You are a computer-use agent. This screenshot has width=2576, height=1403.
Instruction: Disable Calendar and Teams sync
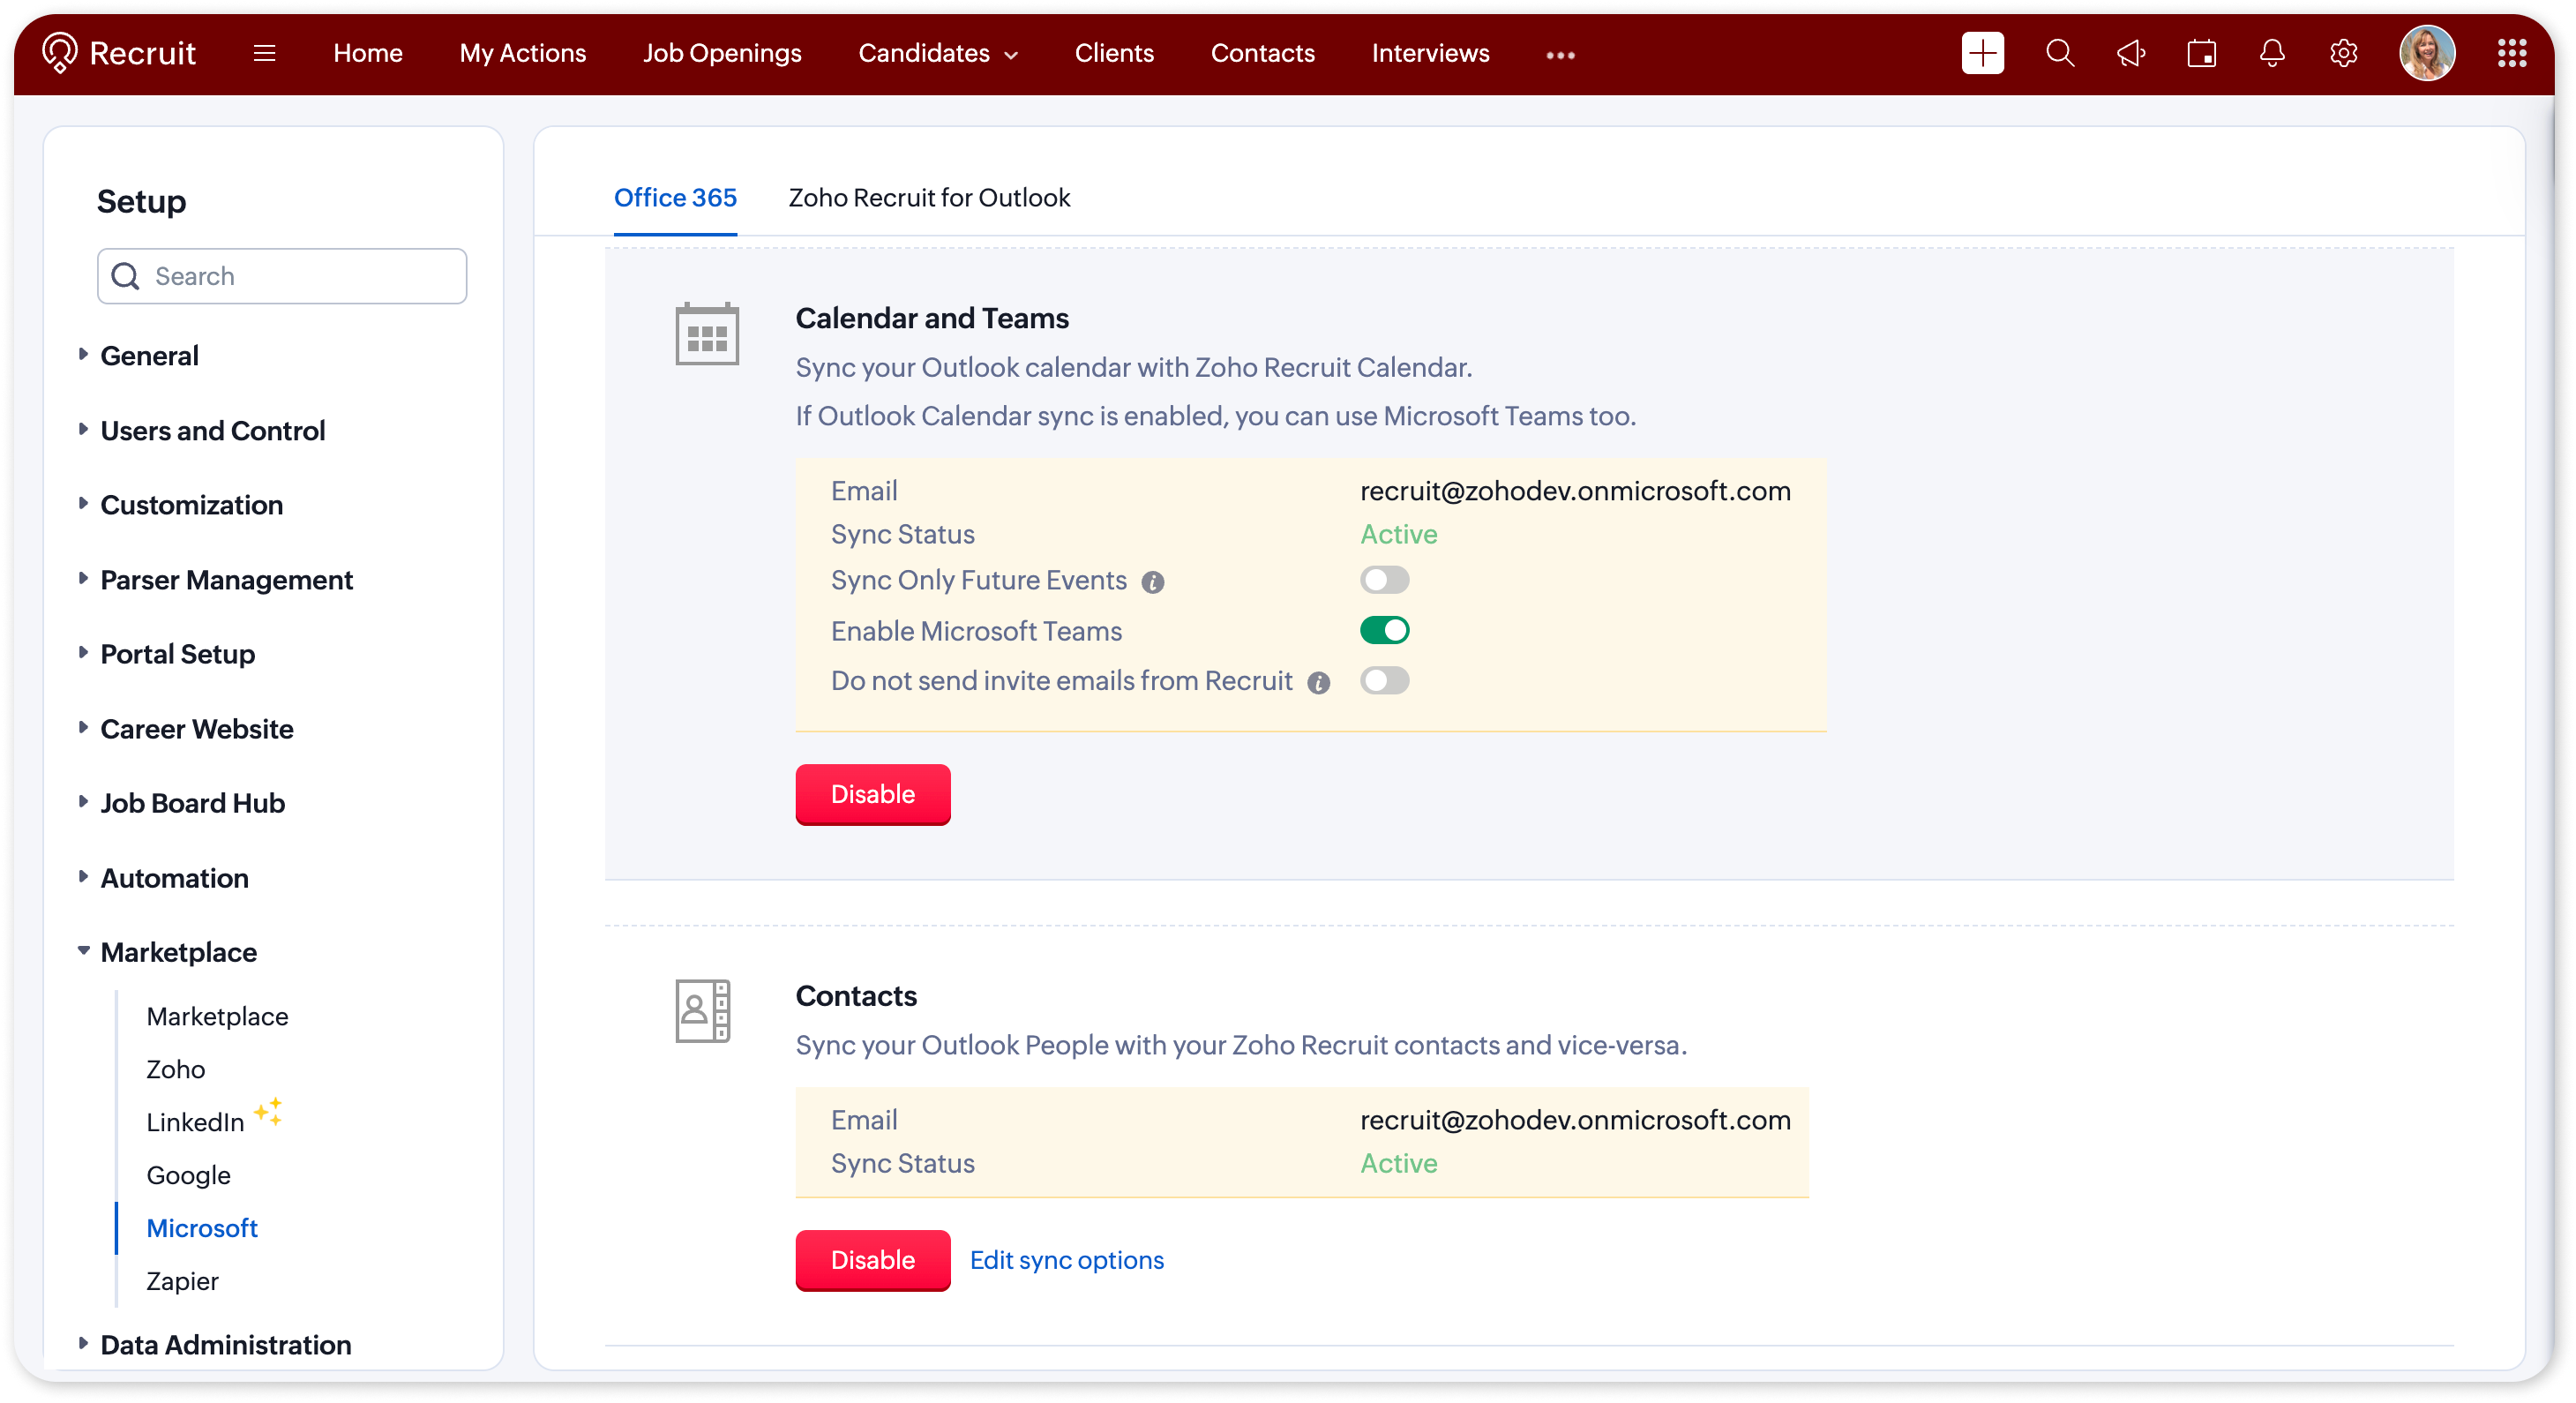872,794
